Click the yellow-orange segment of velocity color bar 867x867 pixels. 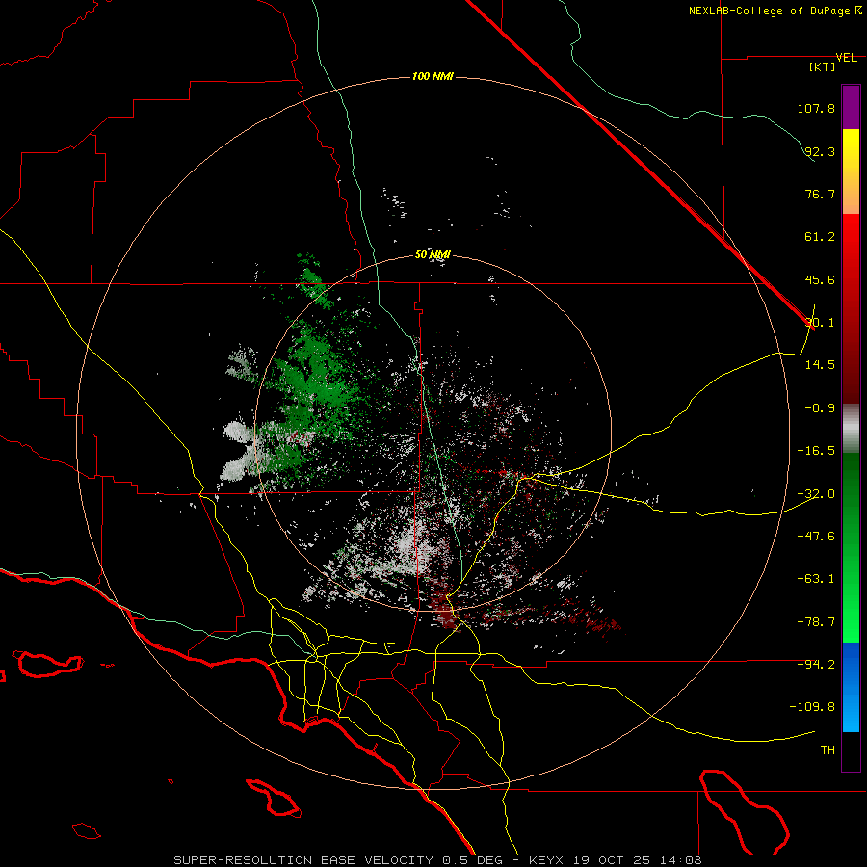click(x=851, y=171)
